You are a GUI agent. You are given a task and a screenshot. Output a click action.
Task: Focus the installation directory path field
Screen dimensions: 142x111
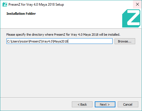[x=59, y=41]
